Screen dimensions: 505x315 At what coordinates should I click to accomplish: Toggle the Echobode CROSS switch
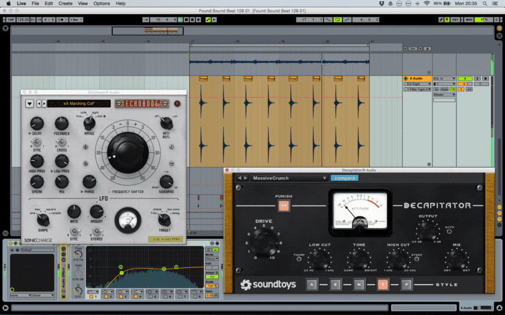click(61, 141)
